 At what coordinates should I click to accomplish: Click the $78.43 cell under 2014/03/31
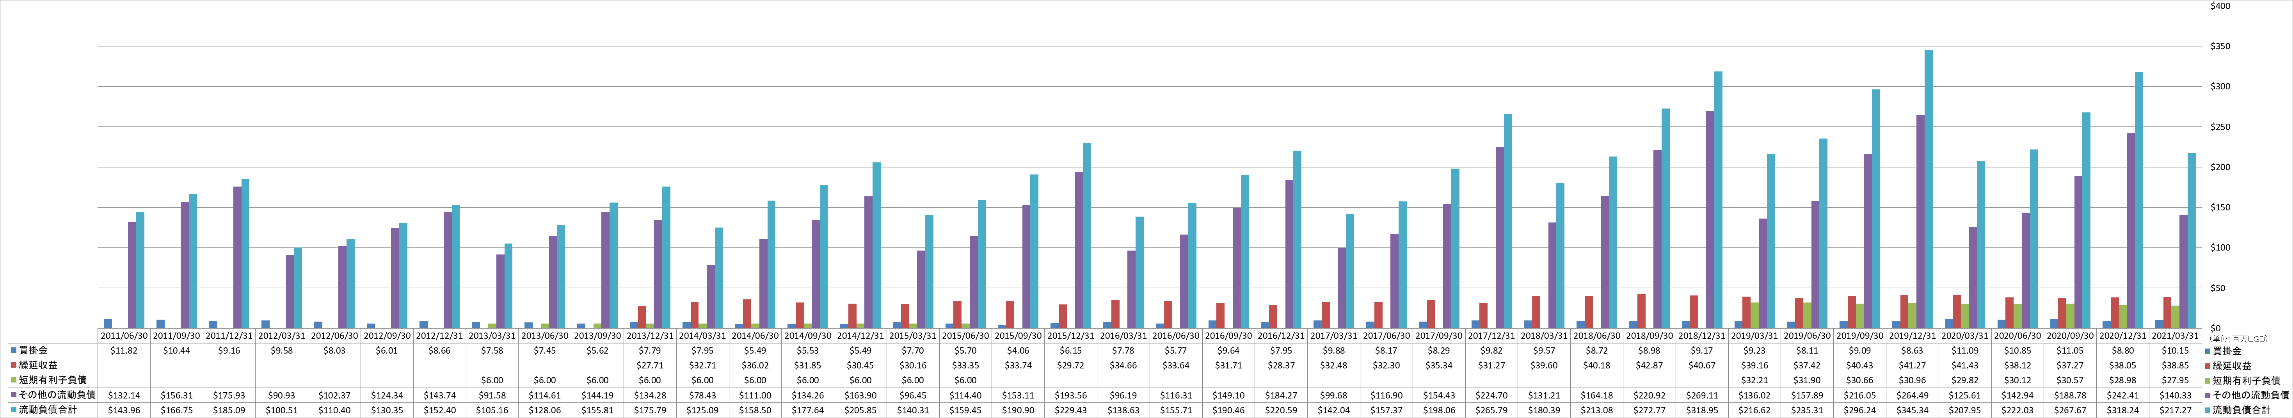702,395
